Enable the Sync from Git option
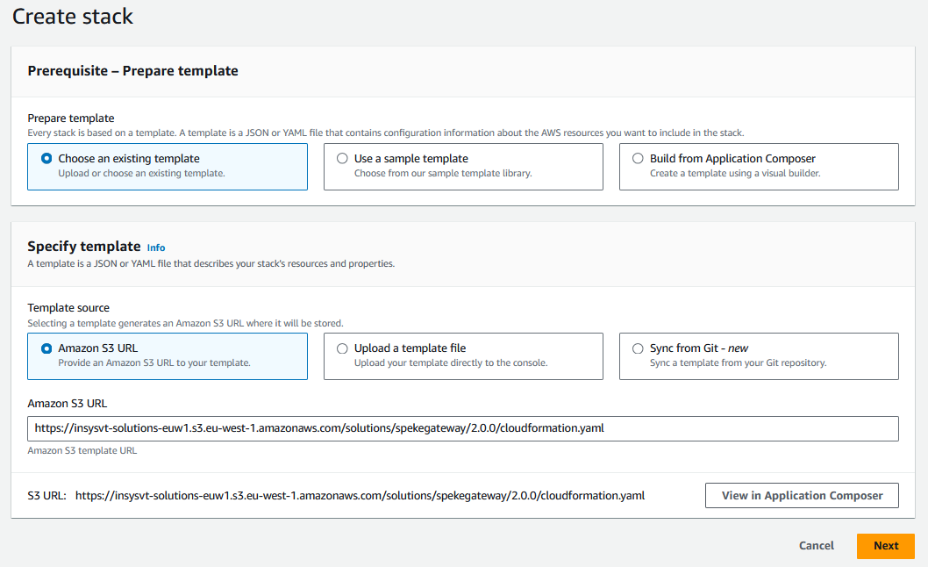 tap(639, 348)
